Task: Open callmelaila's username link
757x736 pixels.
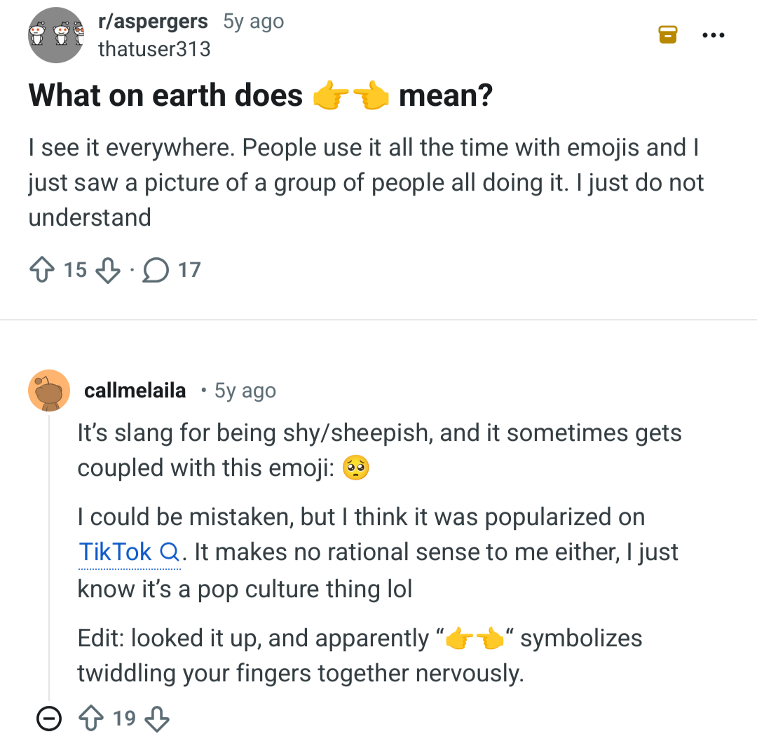Action: [x=135, y=390]
